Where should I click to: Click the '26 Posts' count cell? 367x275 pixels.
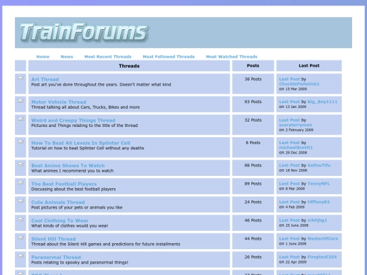point(253,259)
